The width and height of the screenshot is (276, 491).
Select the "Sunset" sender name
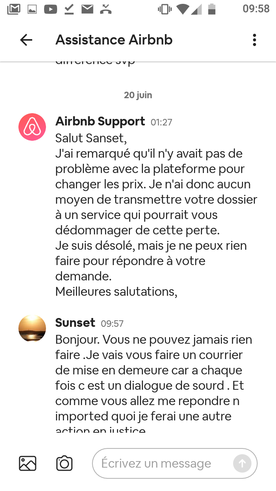tap(75, 323)
